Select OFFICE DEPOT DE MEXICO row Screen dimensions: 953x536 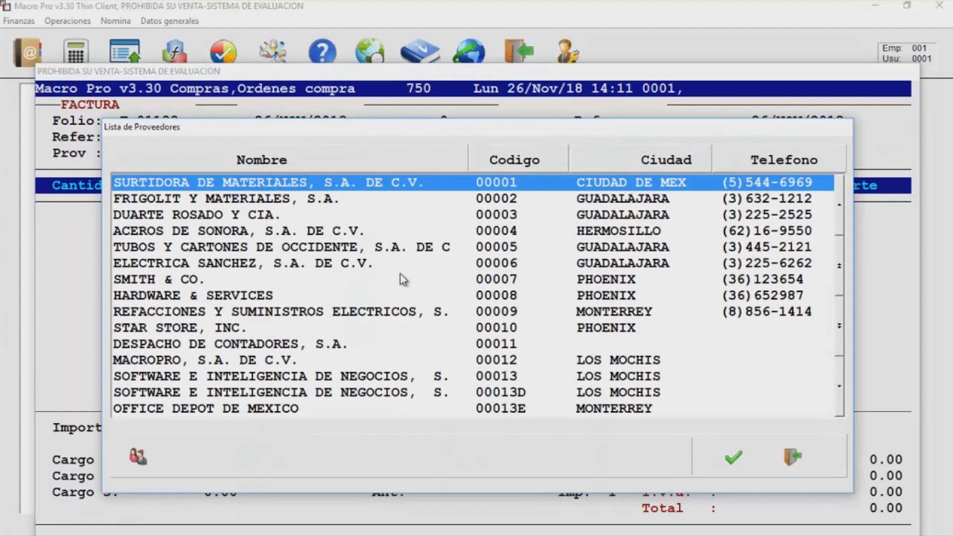[205, 409]
